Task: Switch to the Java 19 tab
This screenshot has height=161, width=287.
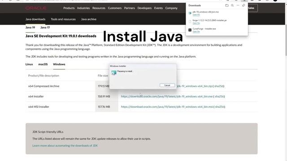Action: coord(30,28)
